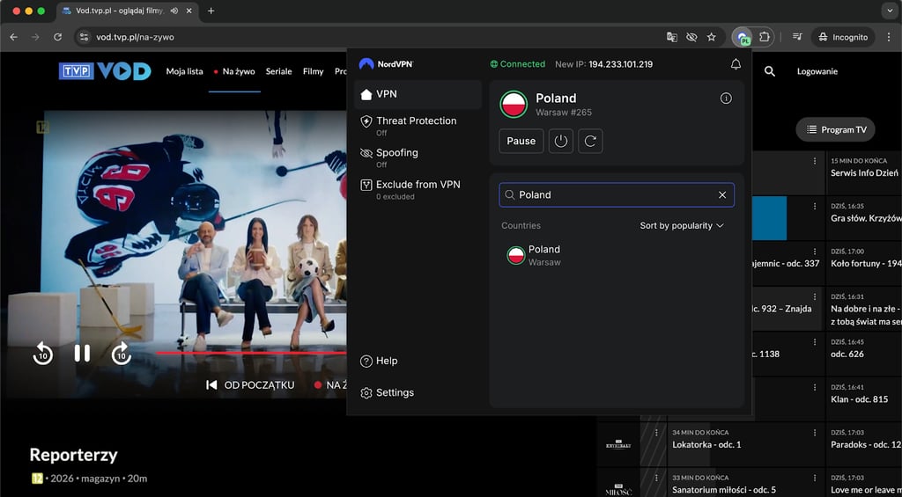Screen dimensions: 902x497
Task: Open NordVPN notifications bell
Action: pos(736,64)
